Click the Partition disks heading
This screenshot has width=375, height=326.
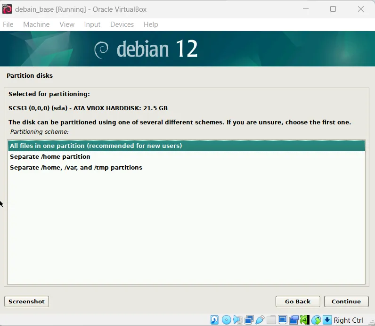30,75
